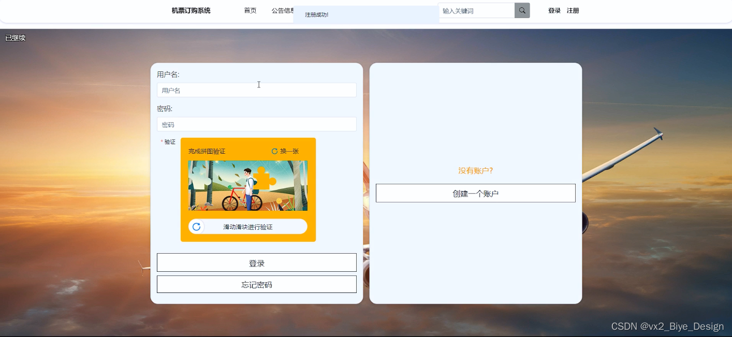Click the 验证 required field label

pos(170,142)
